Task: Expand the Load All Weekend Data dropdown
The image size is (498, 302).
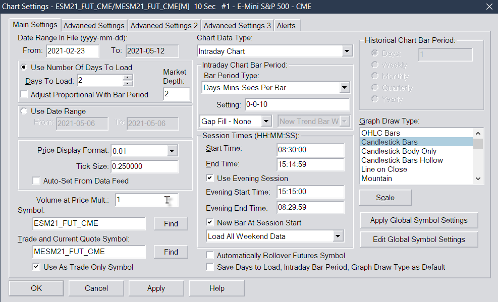Action: coord(338,236)
